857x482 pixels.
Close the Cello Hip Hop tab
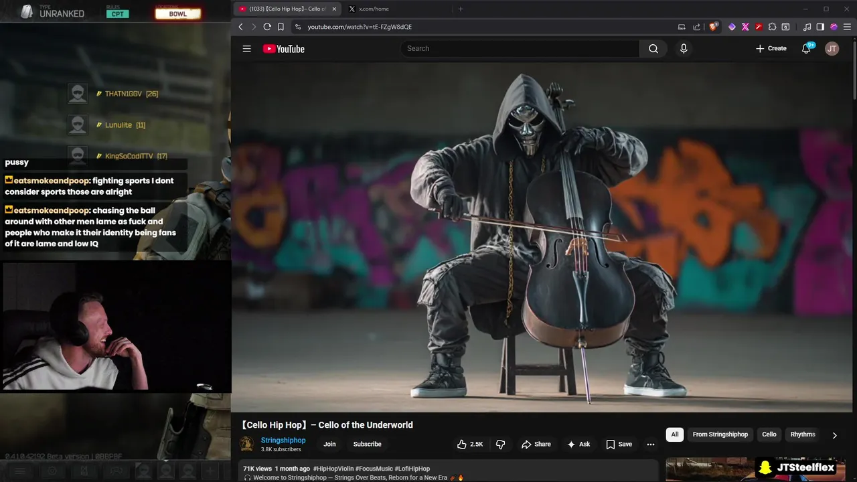(334, 9)
